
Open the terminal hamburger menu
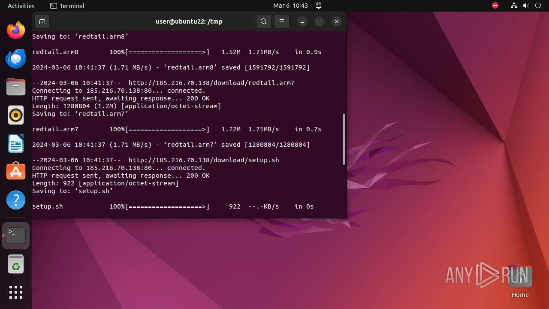[x=282, y=21]
